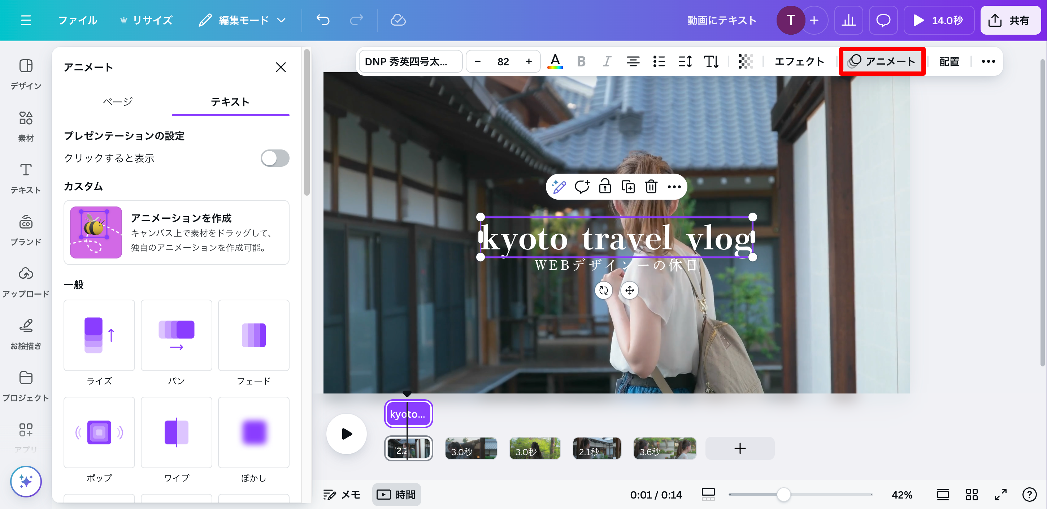Select the kyoto... text clip on timeline

(408, 414)
